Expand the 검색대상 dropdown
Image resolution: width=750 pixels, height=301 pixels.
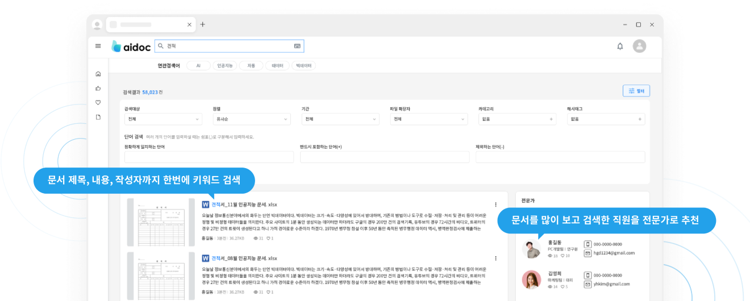point(163,119)
